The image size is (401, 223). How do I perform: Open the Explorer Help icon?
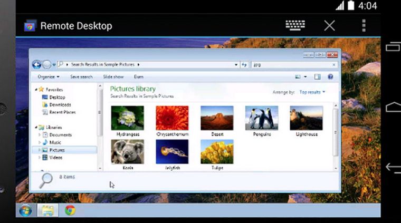coord(330,76)
